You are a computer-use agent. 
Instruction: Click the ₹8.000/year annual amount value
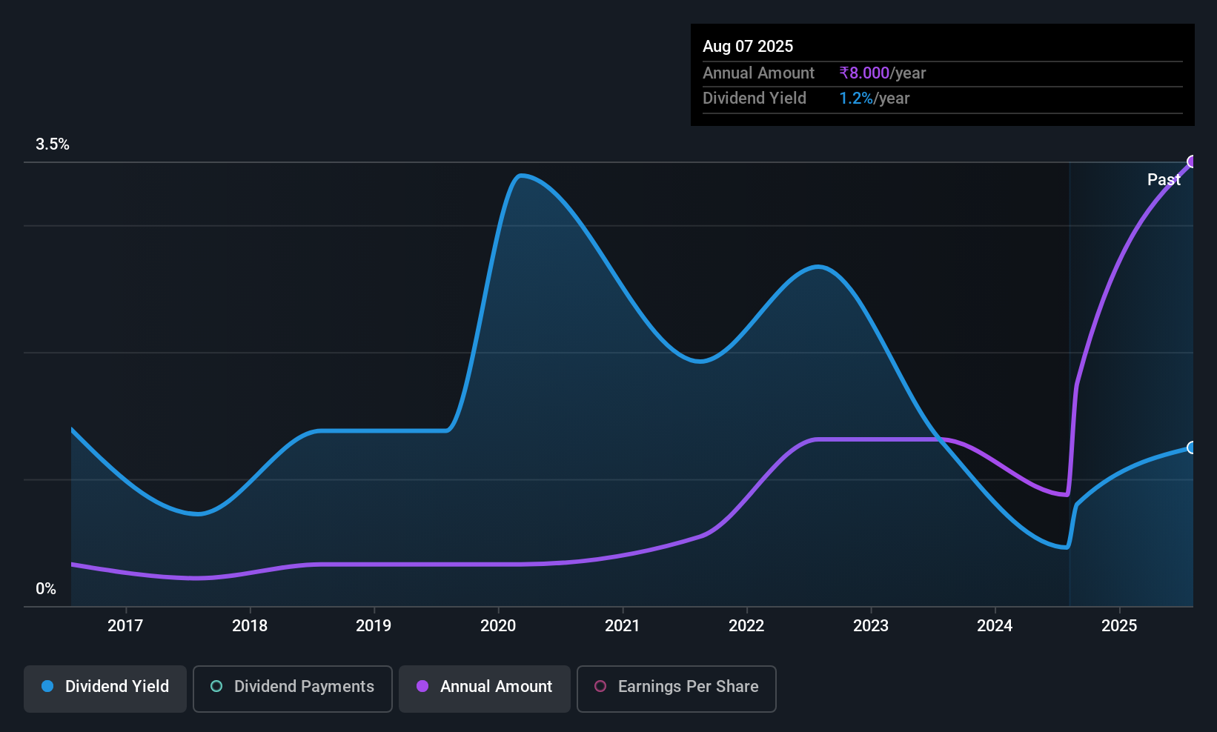click(882, 73)
